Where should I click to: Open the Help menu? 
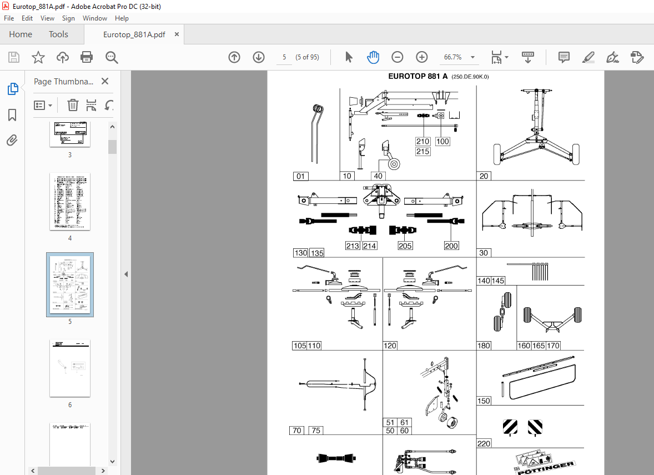pos(122,18)
